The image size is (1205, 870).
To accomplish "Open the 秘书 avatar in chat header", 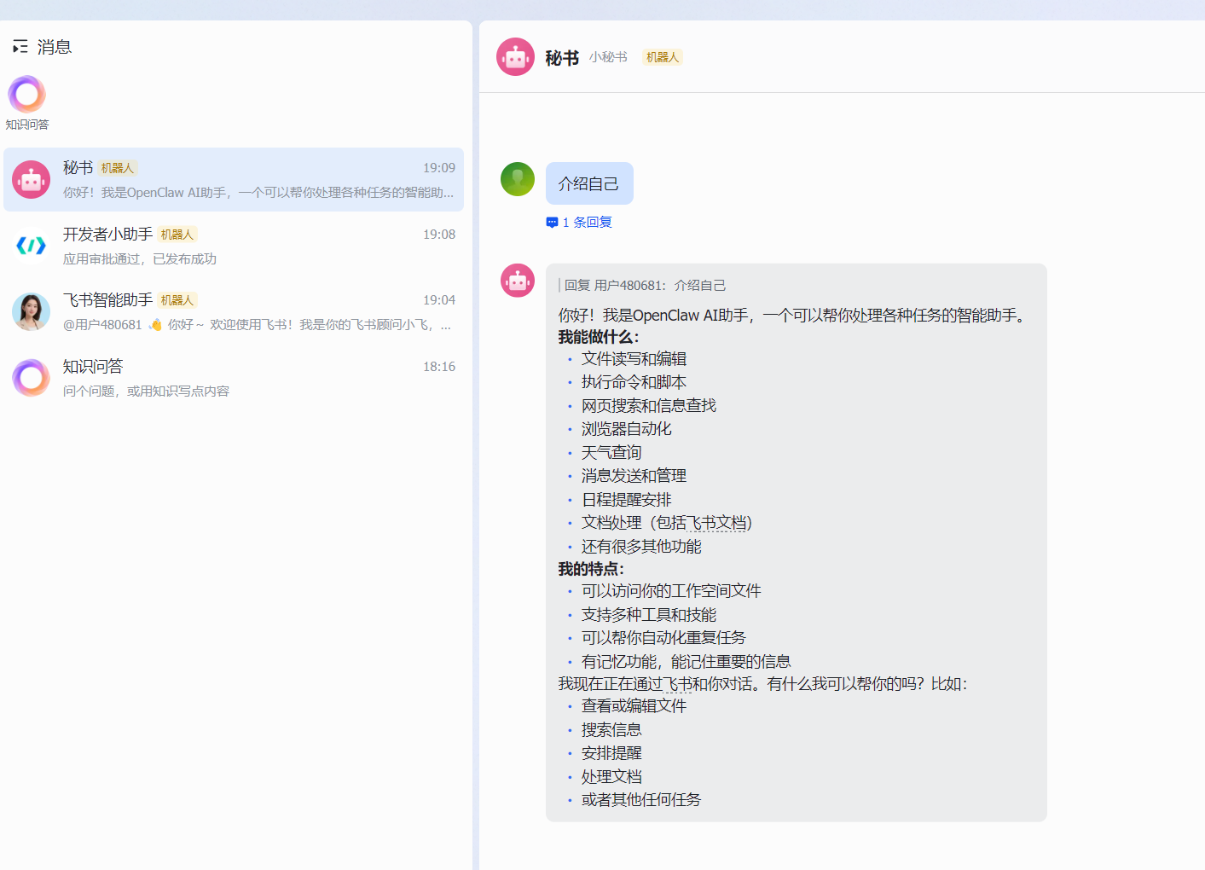I will 516,57.
